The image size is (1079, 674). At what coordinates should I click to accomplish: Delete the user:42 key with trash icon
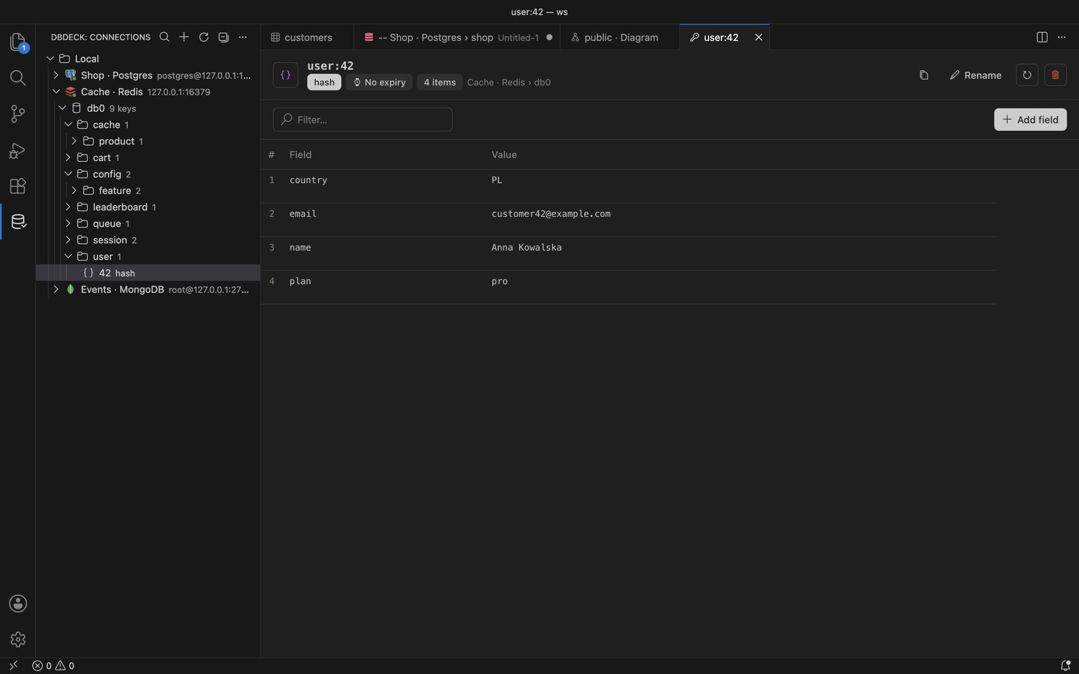pos(1055,75)
